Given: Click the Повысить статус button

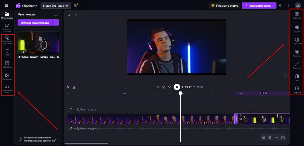Looking at the screenshot, I should [224, 5].
